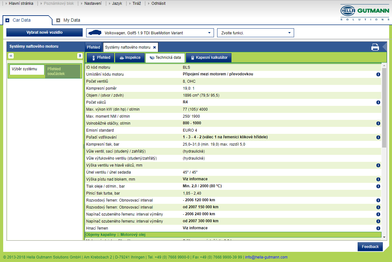
Task: Open the Přehled sub-tab with icon
Action: coord(100,58)
